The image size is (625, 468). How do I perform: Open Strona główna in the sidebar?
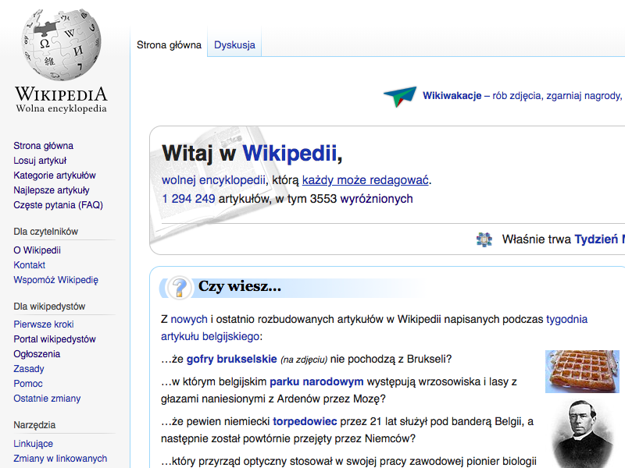point(44,146)
